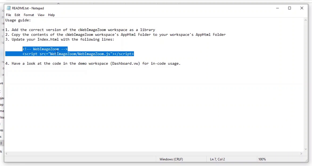The image size is (312, 166).
Task: Click the highlighted script src line
Action: (78, 54)
